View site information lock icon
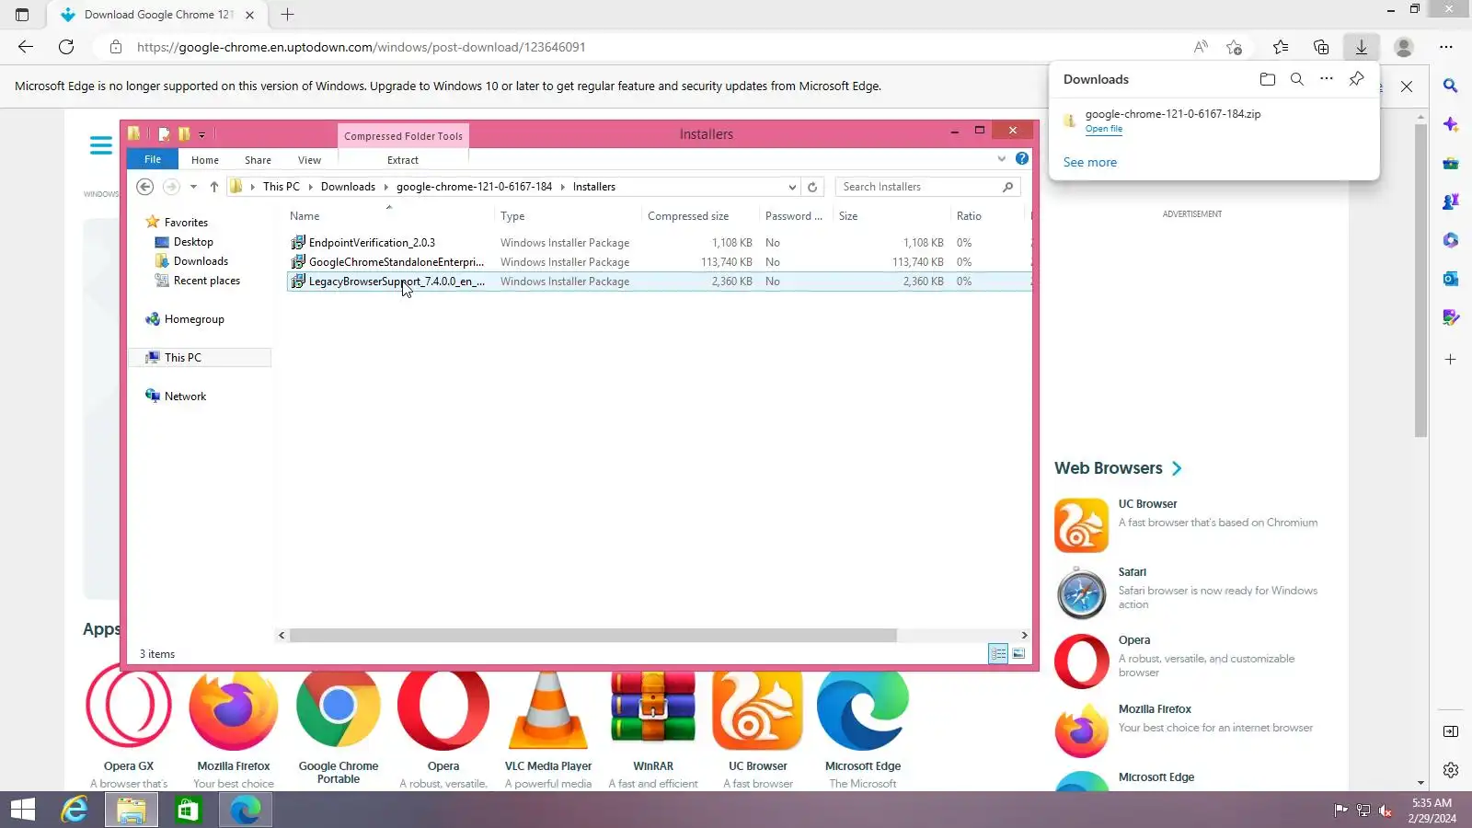The image size is (1472, 828). click(115, 47)
